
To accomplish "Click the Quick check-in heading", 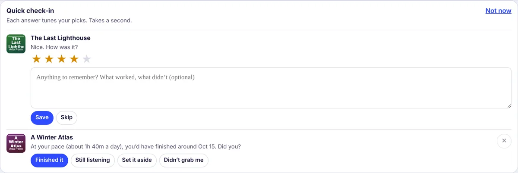I will click(30, 11).
